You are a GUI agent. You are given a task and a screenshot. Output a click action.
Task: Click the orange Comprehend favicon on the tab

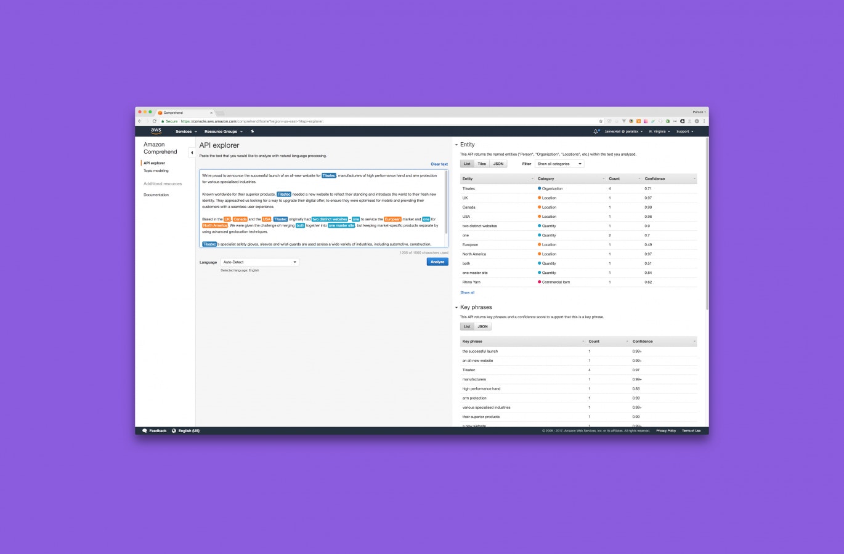coord(160,113)
